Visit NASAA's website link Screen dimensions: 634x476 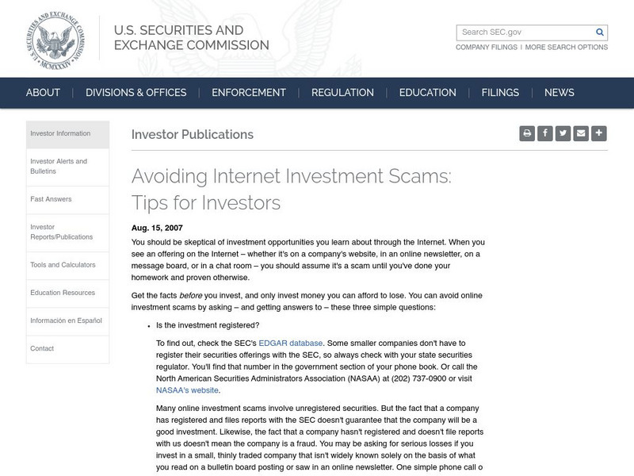188,390
